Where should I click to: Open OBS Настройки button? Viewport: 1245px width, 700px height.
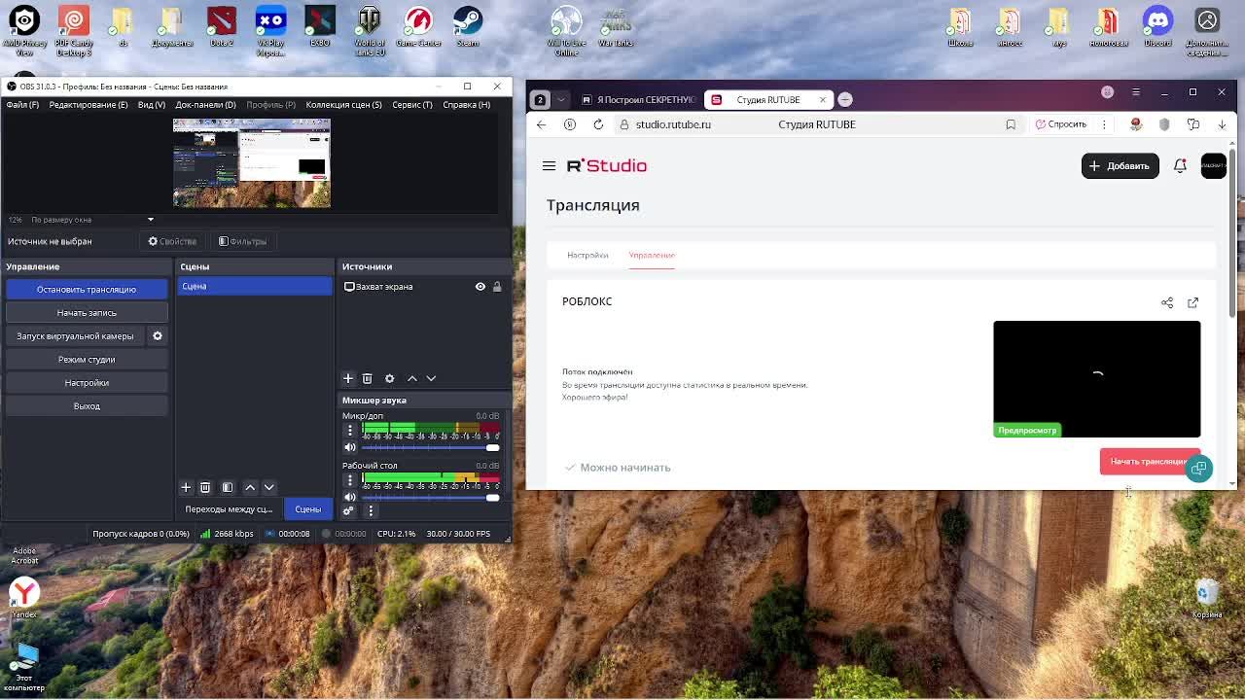(x=87, y=383)
